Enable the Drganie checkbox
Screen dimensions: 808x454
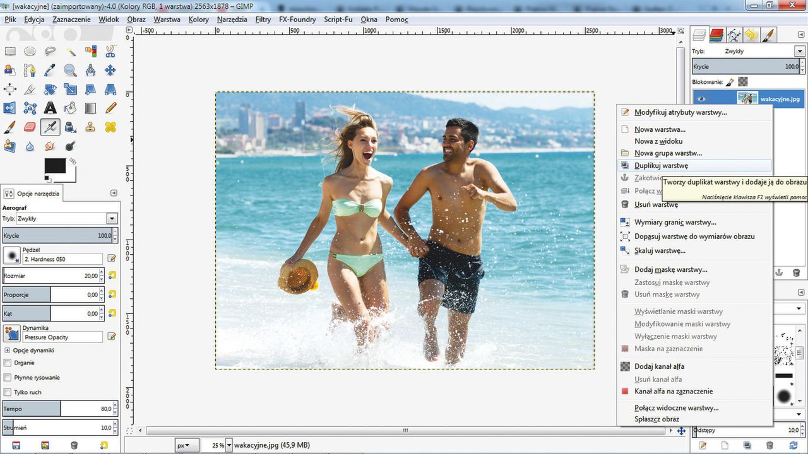coord(8,363)
